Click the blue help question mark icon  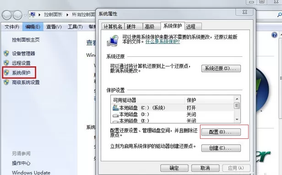[x=275, y=35]
